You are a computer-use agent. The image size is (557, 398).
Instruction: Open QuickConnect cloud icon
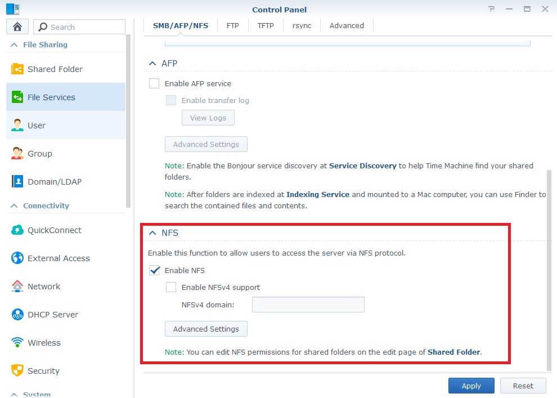[17, 230]
